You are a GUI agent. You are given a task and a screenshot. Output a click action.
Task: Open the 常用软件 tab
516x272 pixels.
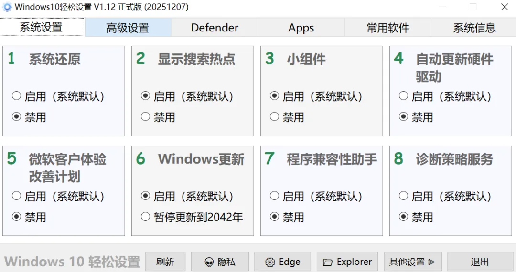coord(387,28)
